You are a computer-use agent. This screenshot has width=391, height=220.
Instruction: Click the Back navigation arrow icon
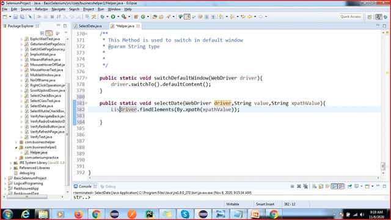(x=250, y=16)
